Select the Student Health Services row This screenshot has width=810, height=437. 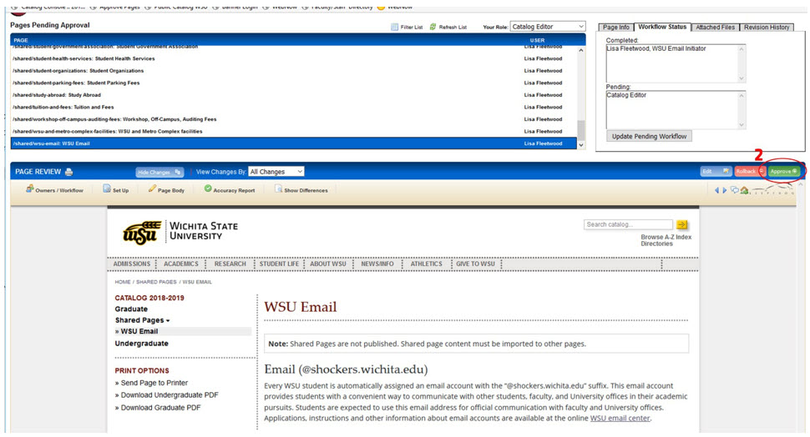(x=293, y=58)
